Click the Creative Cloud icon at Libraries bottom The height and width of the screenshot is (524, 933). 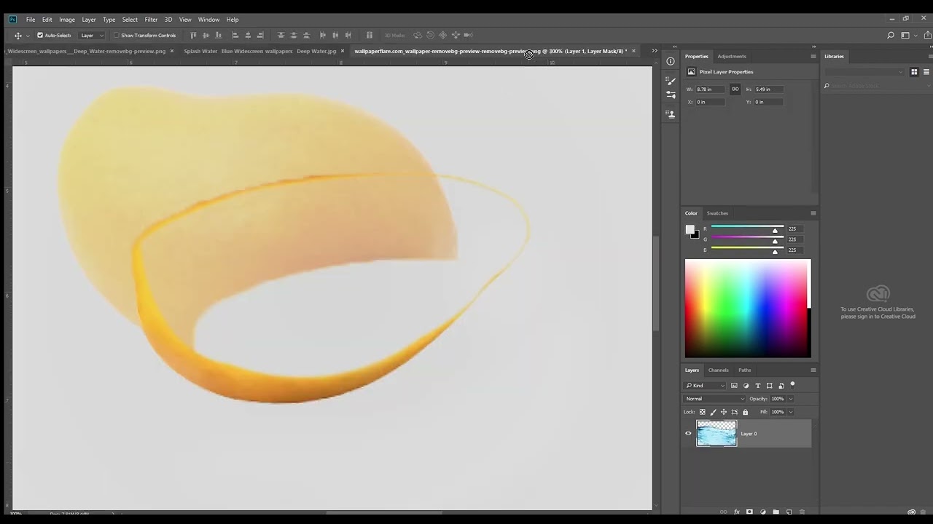pyautogui.click(x=912, y=512)
